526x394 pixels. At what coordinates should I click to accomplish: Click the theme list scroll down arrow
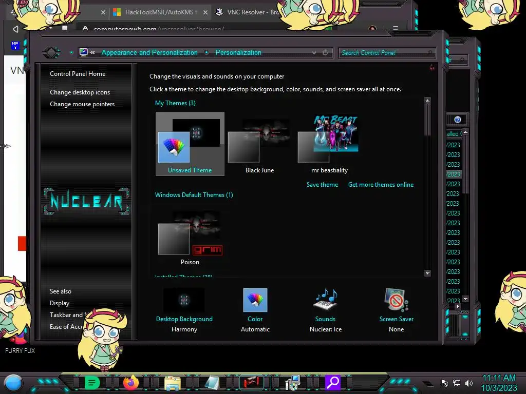click(x=427, y=273)
